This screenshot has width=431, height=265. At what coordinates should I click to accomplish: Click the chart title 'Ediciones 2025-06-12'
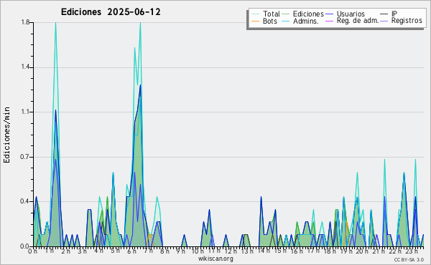click(111, 12)
